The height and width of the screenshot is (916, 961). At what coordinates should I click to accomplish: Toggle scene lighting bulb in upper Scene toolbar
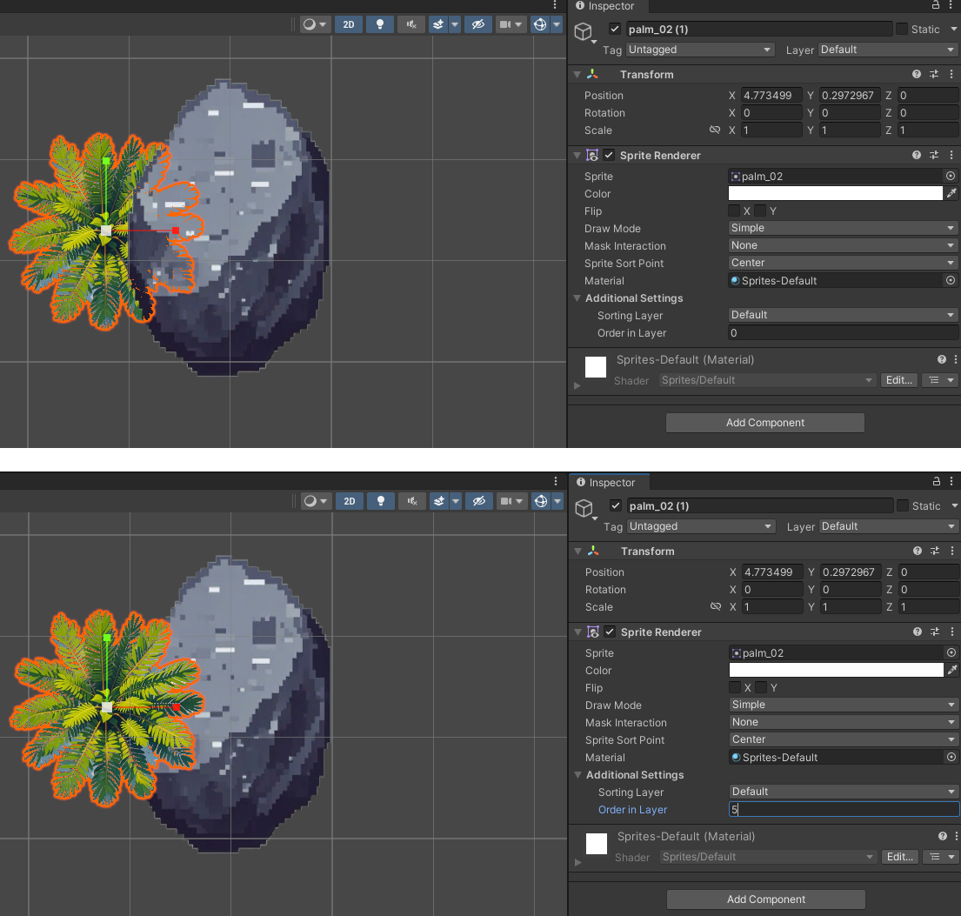click(x=380, y=24)
